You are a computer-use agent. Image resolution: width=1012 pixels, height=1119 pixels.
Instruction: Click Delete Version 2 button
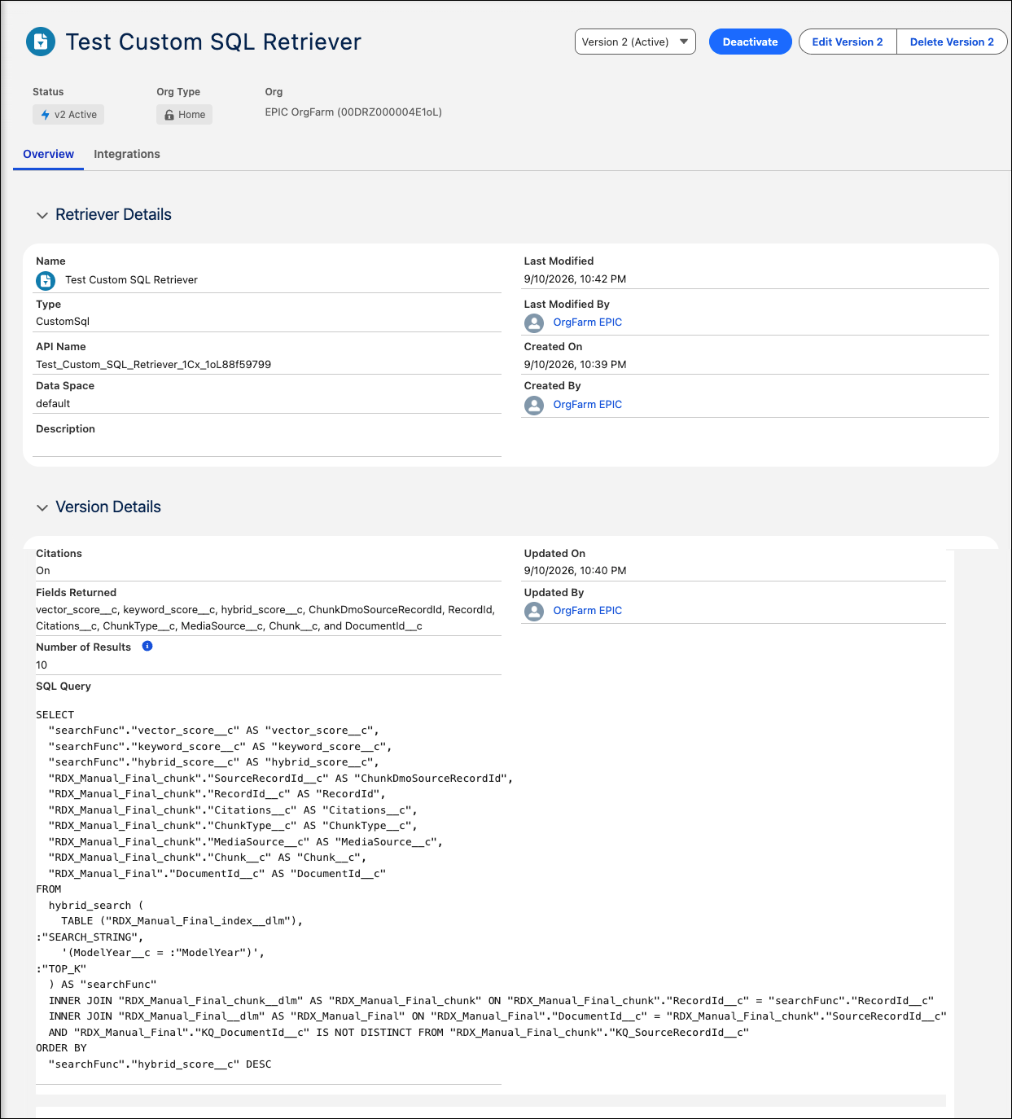coord(952,42)
